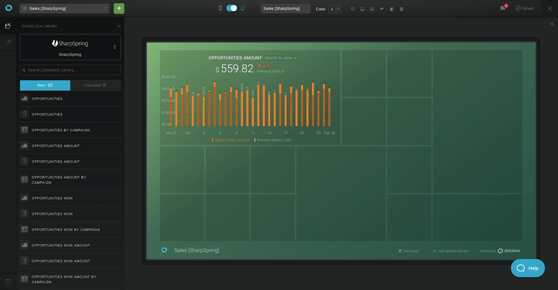Click the loop databoards icon in toolbar
This screenshot has height=290, width=558.
coord(353,9)
